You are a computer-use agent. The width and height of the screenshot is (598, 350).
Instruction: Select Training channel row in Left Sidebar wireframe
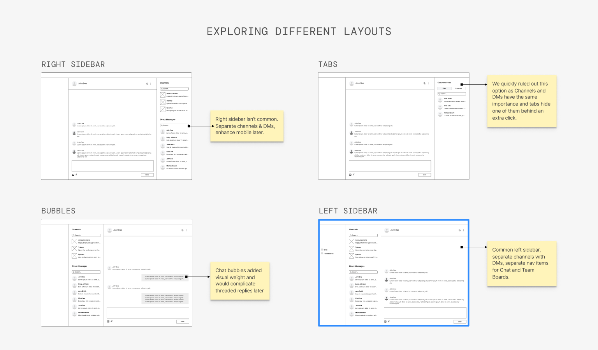[x=363, y=248]
